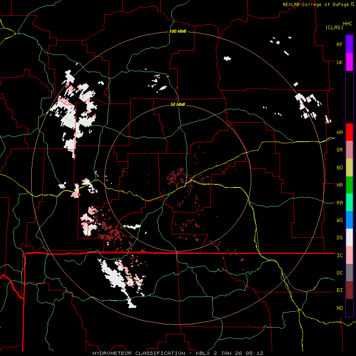Image resolution: width=356 pixels, height=356 pixels.
Task: Click the DS white legend swatch
Action: tap(349, 237)
